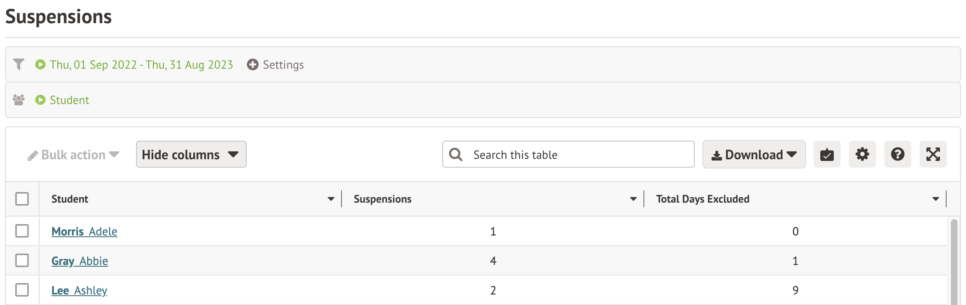This screenshot has width=966, height=305.
Task: Open the Suspensions column header menu
Action: 633,199
